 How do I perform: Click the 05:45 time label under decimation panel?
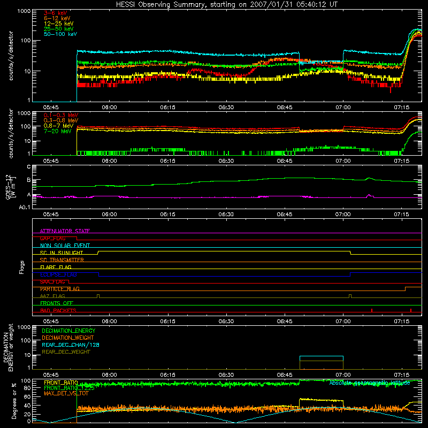(51, 375)
